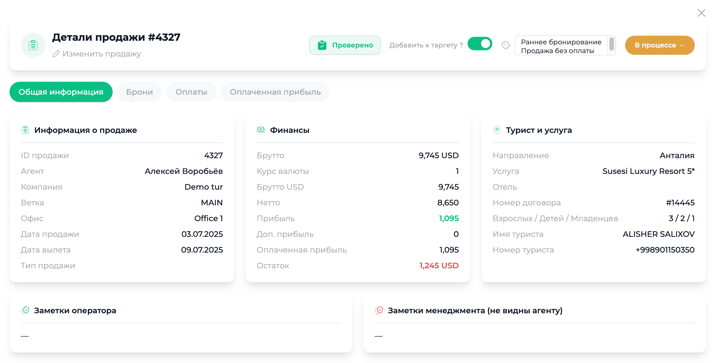Click the agent name Алексей Воробьёв

[184, 171]
